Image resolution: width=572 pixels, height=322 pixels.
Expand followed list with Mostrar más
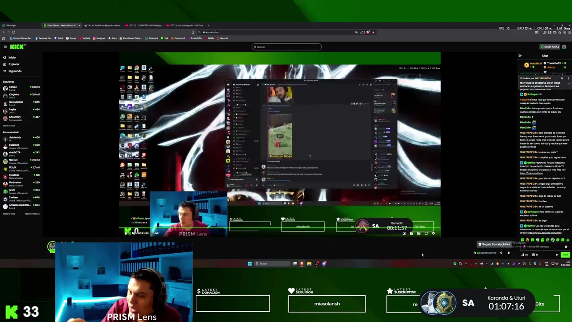click(9, 126)
